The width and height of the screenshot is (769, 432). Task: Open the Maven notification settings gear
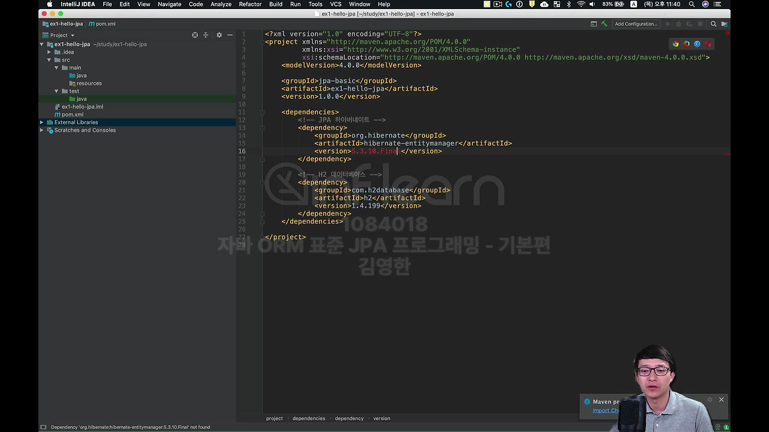(x=710, y=400)
